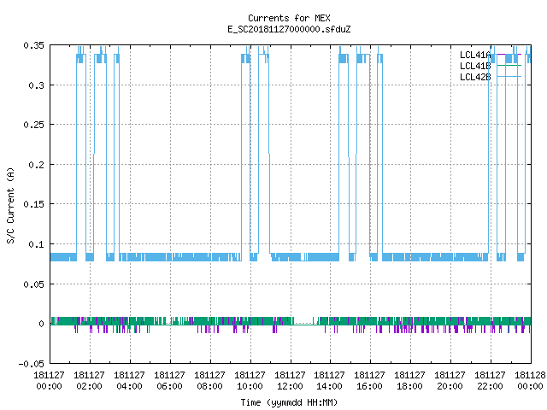Image resolution: width=547 pixels, height=410 pixels.
Task: Click the "0.15" y-axis tick label
Action: click(34, 204)
